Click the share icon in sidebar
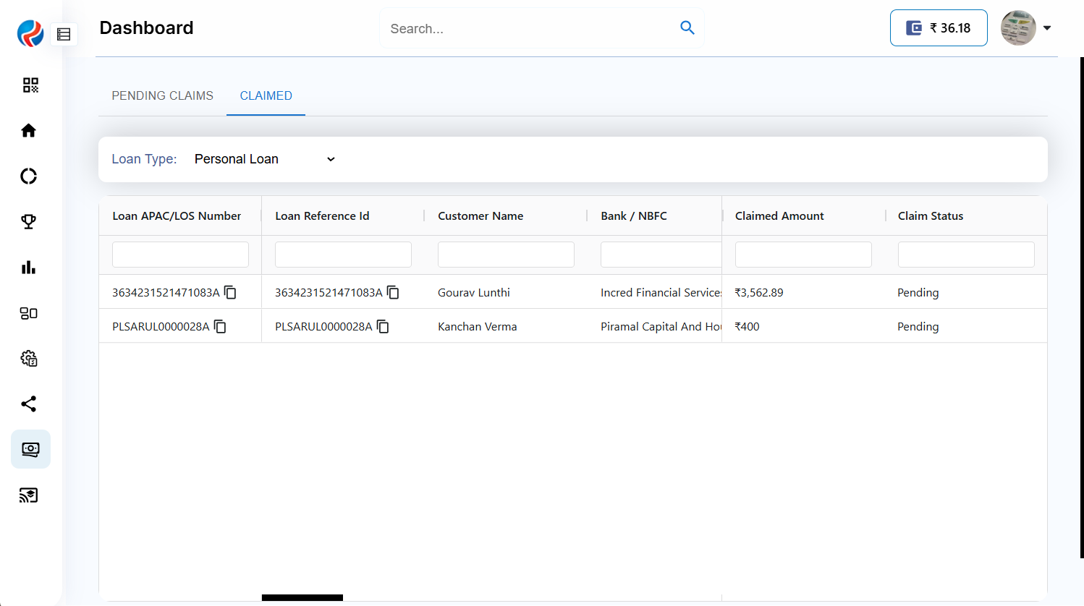The image size is (1084, 606). pos(29,404)
